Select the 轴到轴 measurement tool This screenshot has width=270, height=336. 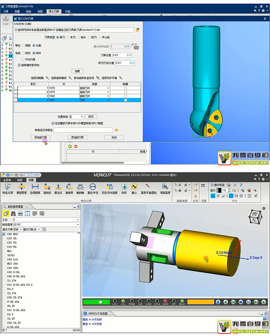click(x=80, y=189)
